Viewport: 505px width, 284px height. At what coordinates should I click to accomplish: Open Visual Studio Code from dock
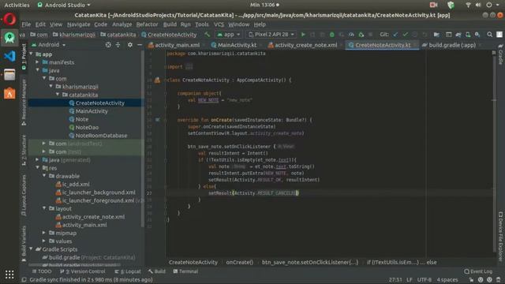tap(9, 56)
